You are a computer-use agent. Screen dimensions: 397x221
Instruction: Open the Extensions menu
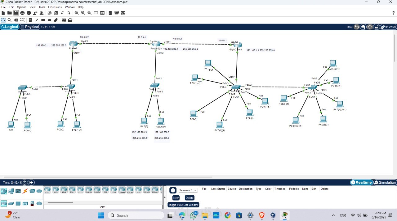[55, 7]
